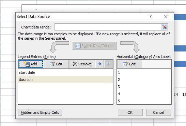Click the move series down arrow
Image resolution: width=186 pixels, height=126 pixels.
pyautogui.click(x=108, y=64)
